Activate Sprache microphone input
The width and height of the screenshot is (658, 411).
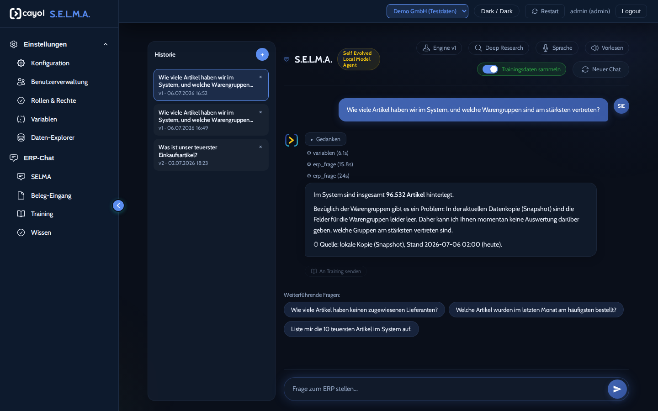point(557,48)
